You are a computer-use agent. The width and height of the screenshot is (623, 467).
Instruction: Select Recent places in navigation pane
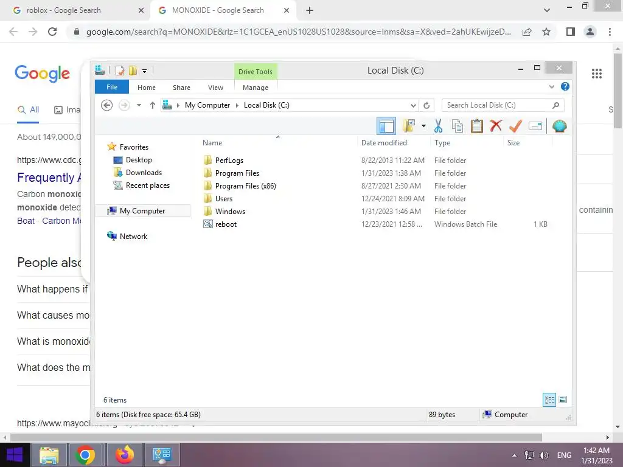point(147,185)
